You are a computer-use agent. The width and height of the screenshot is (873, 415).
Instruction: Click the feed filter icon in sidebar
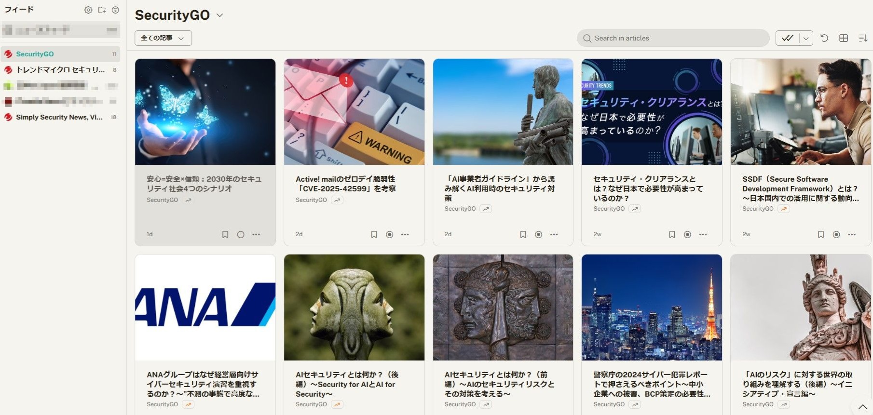click(x=115, y=10)
